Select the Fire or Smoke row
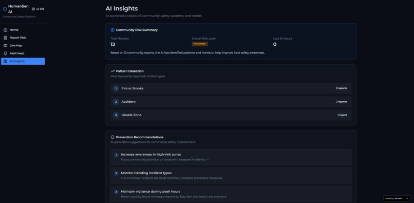 pos(231,88)
